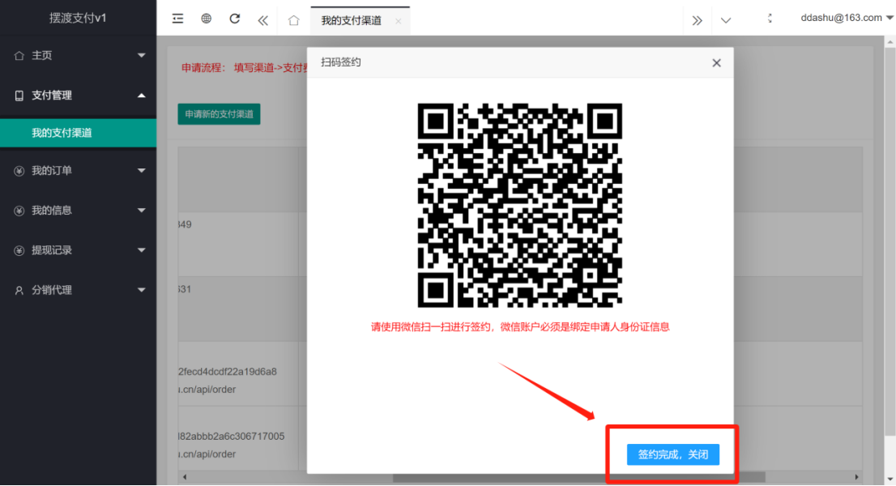
Task: Refresh the current page tab
Action: click(x=234, y=19)
